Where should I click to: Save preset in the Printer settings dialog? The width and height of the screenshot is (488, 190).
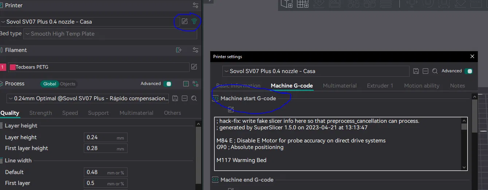[416, 71]
